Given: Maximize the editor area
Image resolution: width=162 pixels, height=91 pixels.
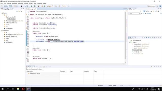Looking at the screenshot, I should (x=126, y=9).
